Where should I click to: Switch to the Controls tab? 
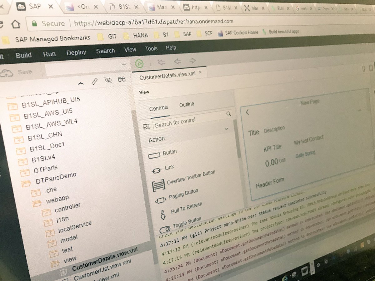click(158, 108)
